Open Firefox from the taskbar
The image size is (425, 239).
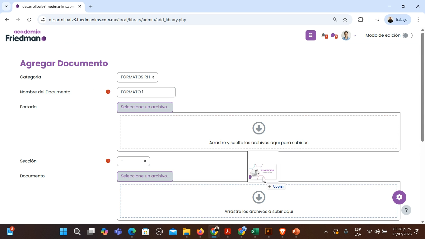coord(200,232)
